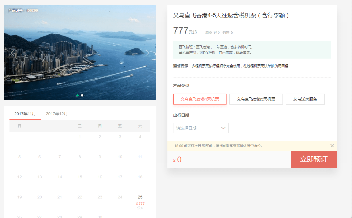
Task: Click calendar date 24
Action: pos(120,197)
